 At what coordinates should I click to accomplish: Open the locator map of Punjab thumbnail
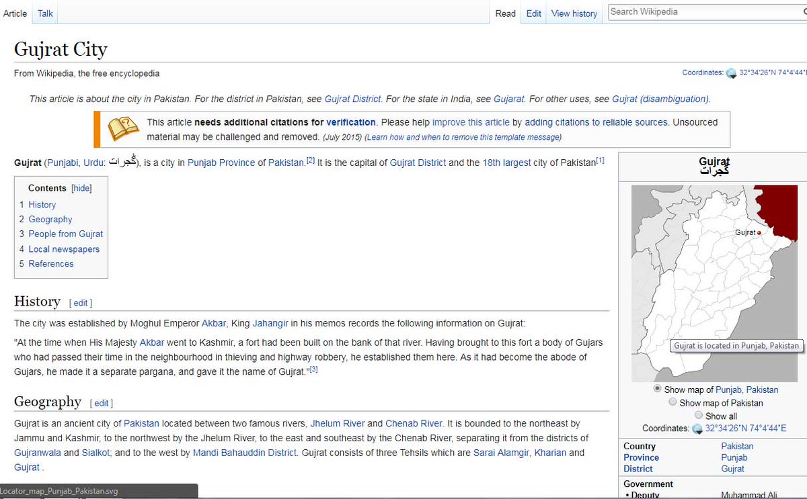714,283
